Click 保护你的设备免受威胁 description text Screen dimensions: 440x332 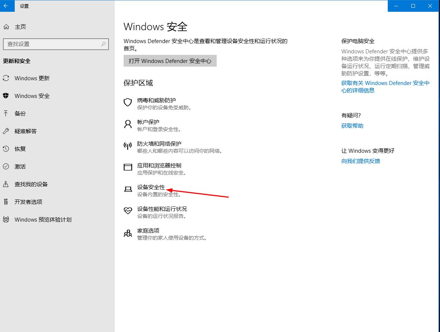pyautogui.click(x=164, y=107)
